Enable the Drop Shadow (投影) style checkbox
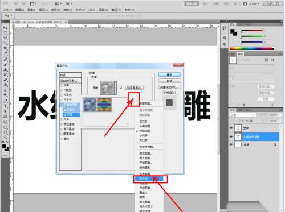The image size is (285, 212). 62,85
